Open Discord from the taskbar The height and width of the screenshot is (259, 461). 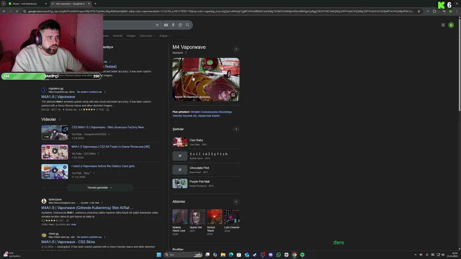(x=270, y=255)
